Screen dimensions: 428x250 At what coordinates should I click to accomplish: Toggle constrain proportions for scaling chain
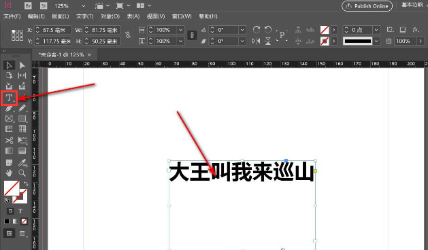coord(192,35)
